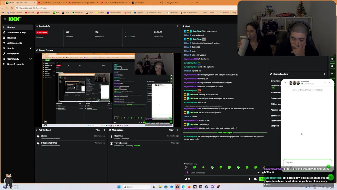Open the Streamlabs bookmark

coord(77,13)
